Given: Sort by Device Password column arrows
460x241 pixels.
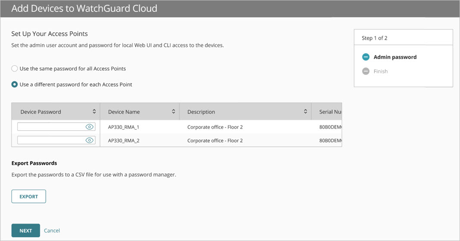Looking at the screenshot, I should pyautogui.click(x=94, y=112).
